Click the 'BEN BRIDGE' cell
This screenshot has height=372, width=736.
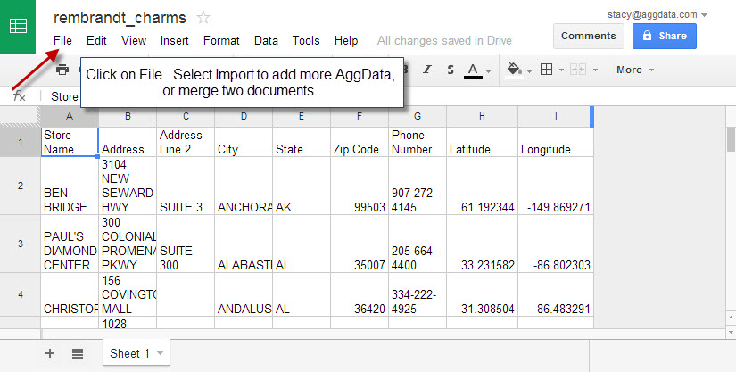click(70, 186)
